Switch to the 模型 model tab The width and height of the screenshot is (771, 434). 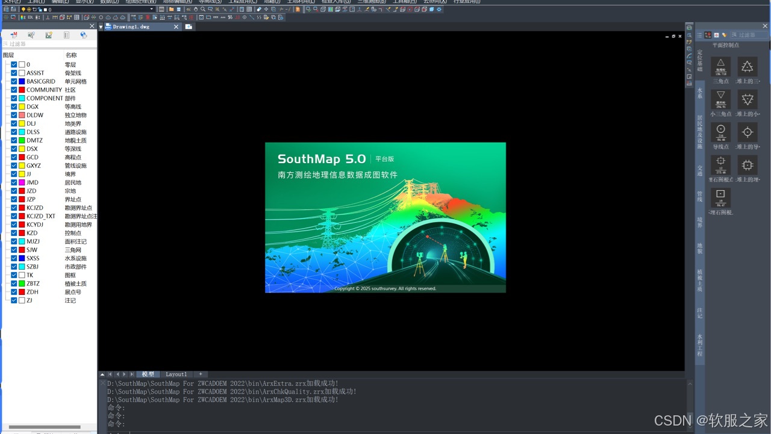click(x=148, y=374)
